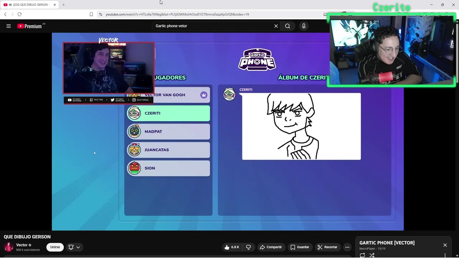This screenshot has height=258, width=459.
Task: Click the JUANCATAS avatar icon
Action: tap(134, 150)
